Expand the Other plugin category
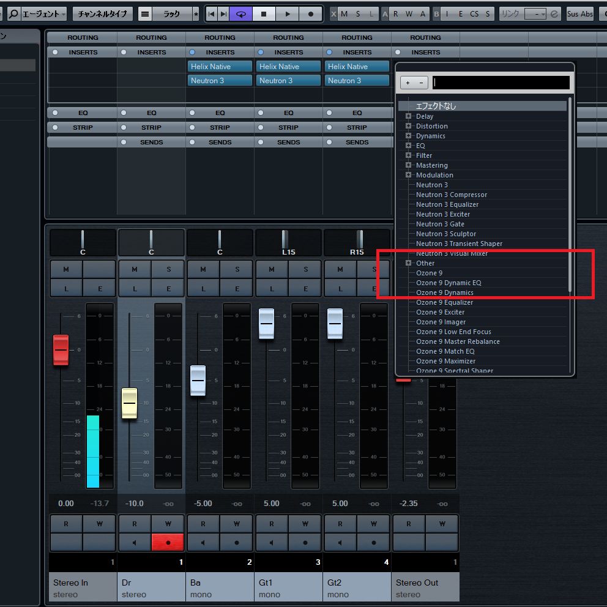607x607 pixels. pos(408,263)
